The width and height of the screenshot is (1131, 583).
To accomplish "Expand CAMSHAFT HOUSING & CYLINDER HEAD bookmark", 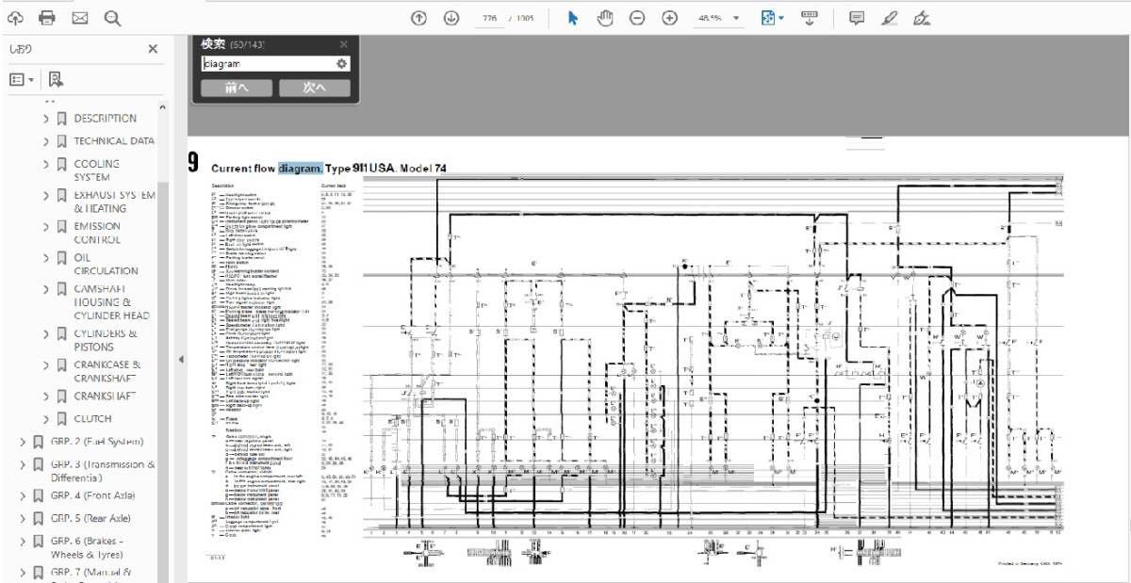I will coord(45,289).
